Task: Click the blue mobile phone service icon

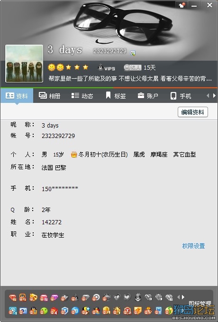Action: point(158,311)
